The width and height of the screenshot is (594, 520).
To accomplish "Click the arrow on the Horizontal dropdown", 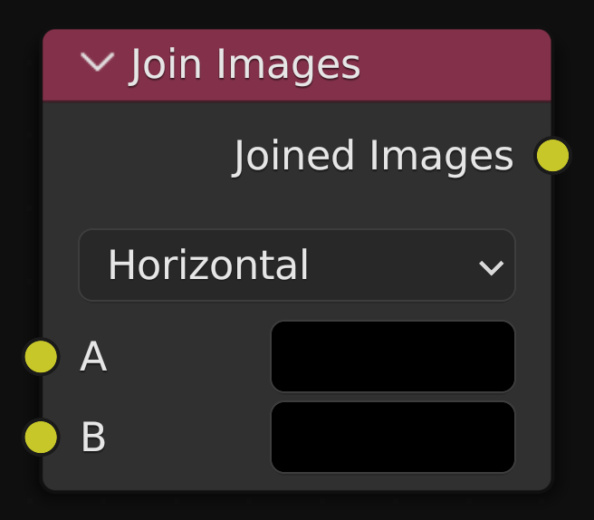I will tap(491, 267).
